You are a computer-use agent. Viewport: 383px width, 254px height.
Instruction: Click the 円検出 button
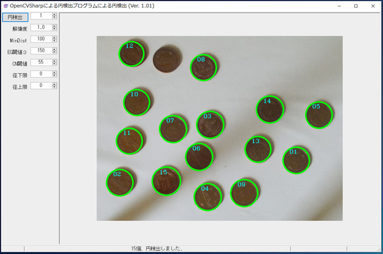[x=15, y=17]
